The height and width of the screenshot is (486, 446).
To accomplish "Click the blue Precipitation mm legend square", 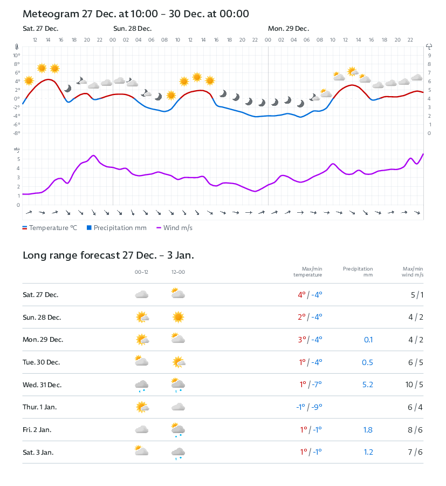I will [x=90, y=228].
